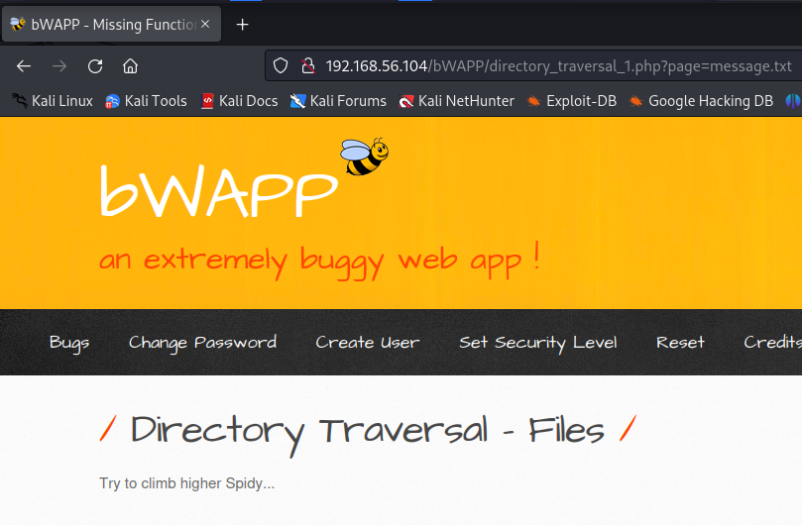Click the bee mascot image
802x525 pixels.
(364, 157)
